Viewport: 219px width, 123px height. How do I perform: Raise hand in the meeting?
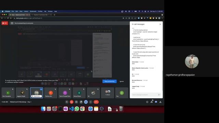click(x=81, y=102)
